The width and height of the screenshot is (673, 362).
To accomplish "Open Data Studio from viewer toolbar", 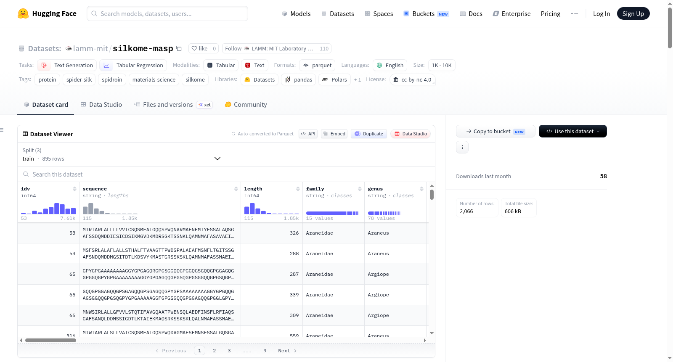I will (x=411, y=134).
